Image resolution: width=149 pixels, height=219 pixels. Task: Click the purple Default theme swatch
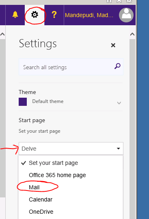click(23, 102)
